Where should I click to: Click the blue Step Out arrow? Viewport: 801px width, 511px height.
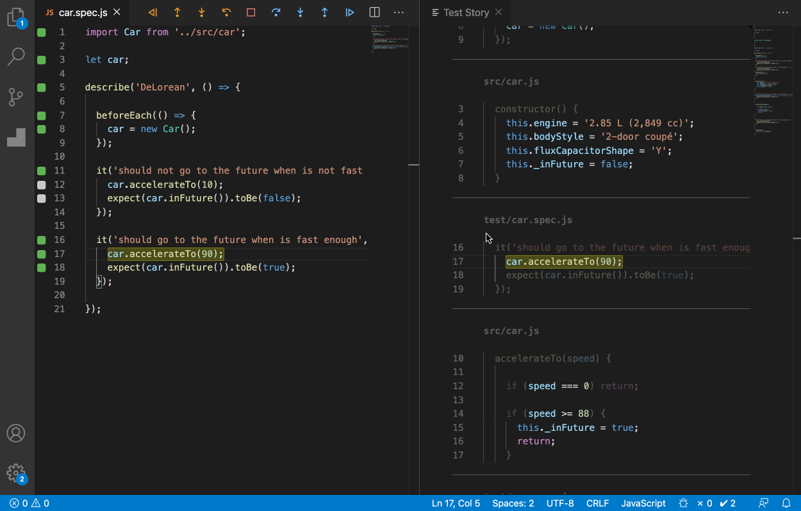325,12
